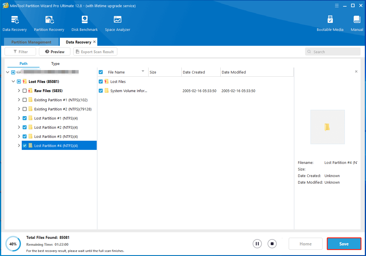Click in the Search box

(333, 52)
